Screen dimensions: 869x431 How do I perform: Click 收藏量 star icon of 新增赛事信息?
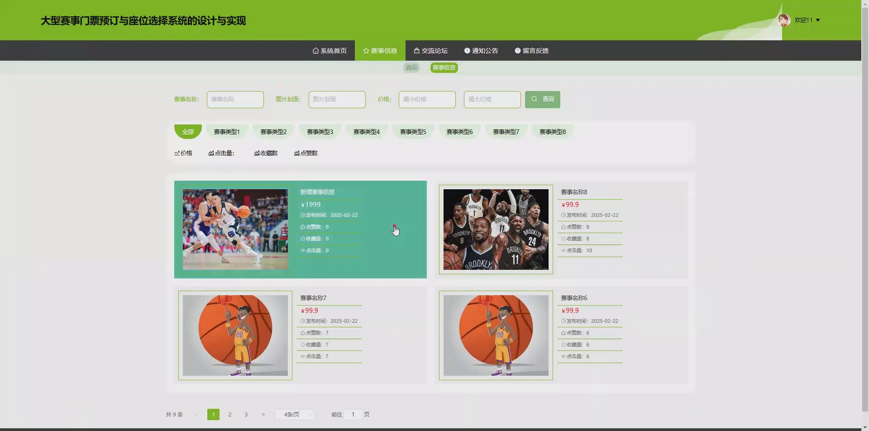pyautogui.click(x=303, y=239)
